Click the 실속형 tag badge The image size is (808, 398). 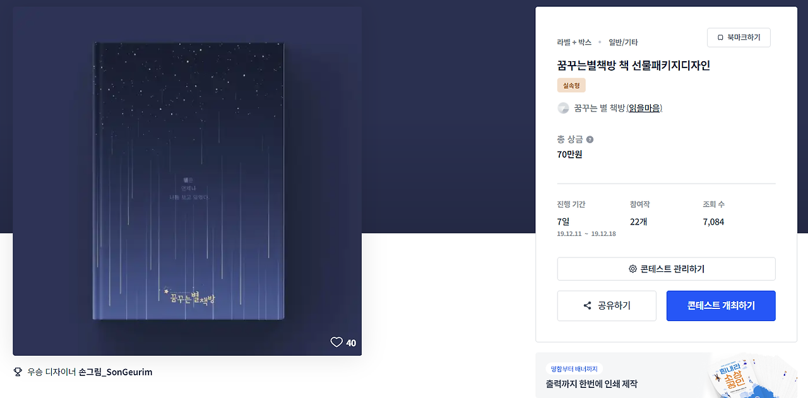click(571, 85)
